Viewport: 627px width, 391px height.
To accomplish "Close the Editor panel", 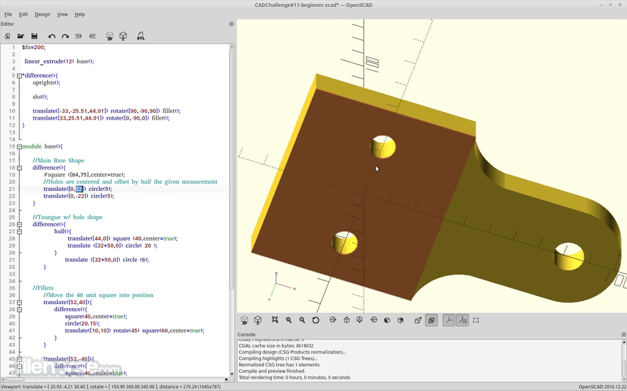I will (232, 24).
